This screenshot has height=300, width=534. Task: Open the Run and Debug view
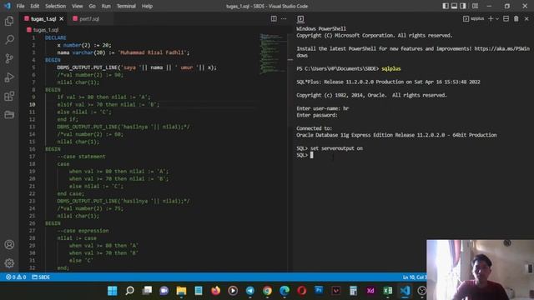click(9, 77)
